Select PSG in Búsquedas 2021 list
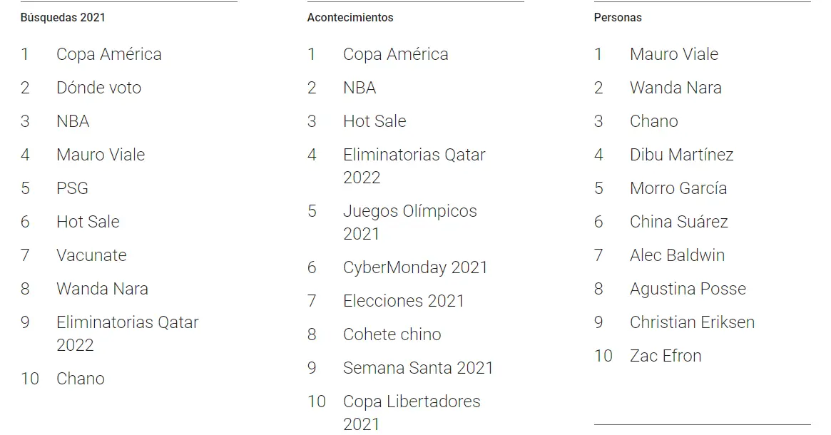Image resolution: width=831 pixels, height=435 pixels. [72, 188]
